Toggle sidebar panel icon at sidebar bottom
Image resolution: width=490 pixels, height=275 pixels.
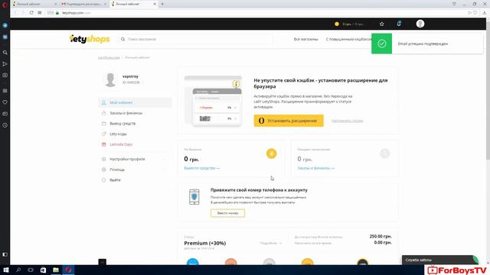pos(5,254)
